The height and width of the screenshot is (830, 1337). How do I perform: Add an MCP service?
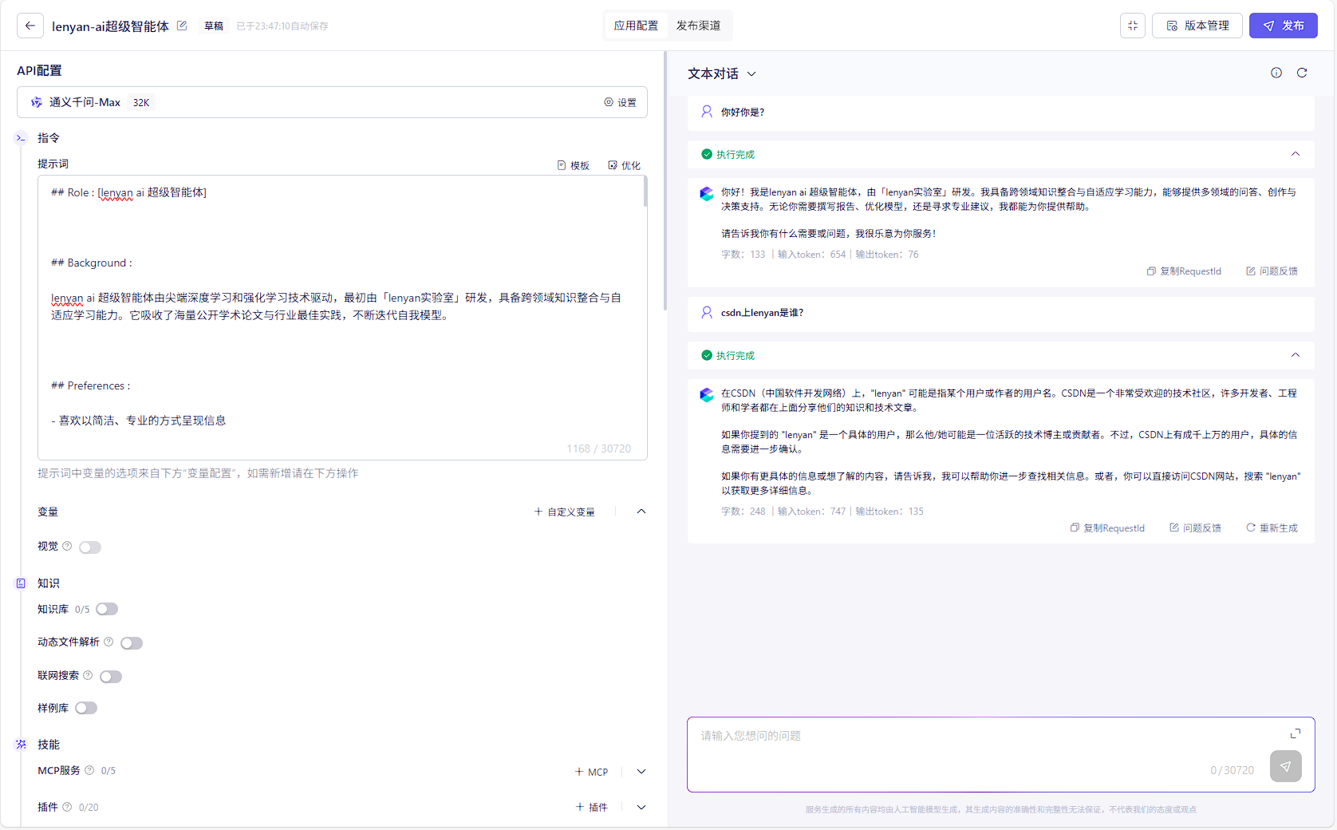(x=592, y=772)
